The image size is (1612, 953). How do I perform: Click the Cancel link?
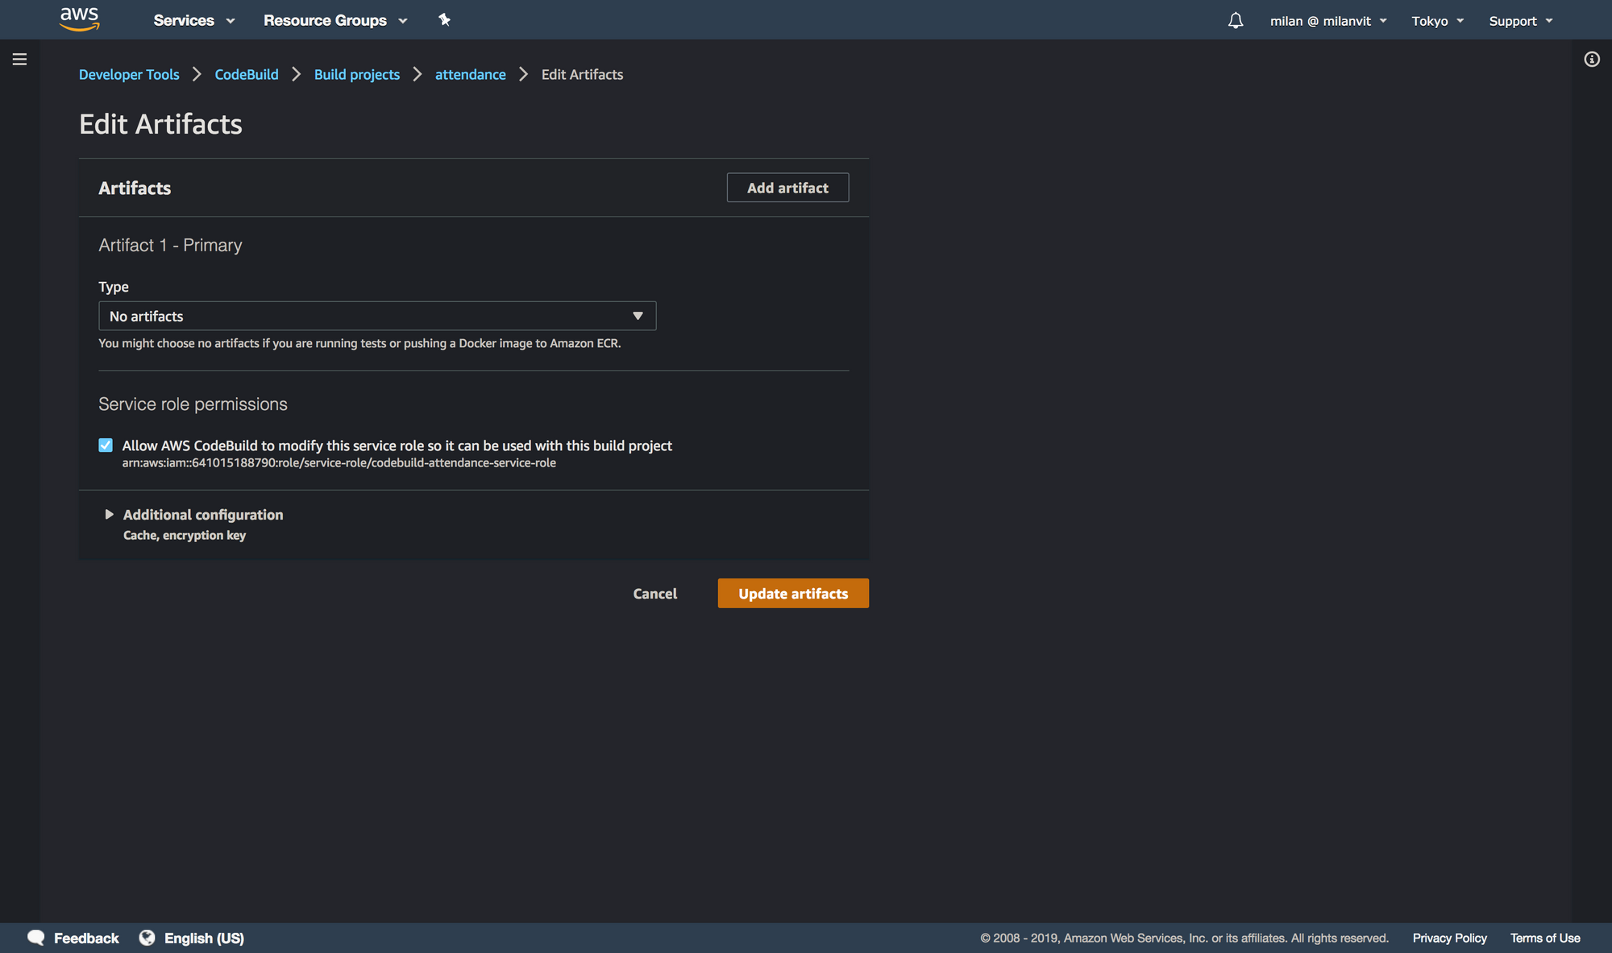pos(655,592)
